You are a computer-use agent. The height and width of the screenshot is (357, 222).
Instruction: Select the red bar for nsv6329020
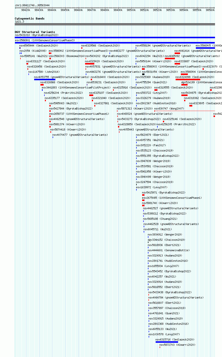pos(90,64)
